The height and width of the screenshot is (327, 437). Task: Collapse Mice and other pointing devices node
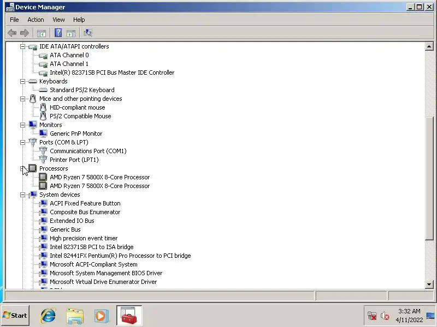[22, 99]
